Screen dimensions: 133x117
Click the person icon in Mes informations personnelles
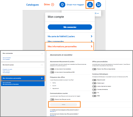tap(42, 78)
